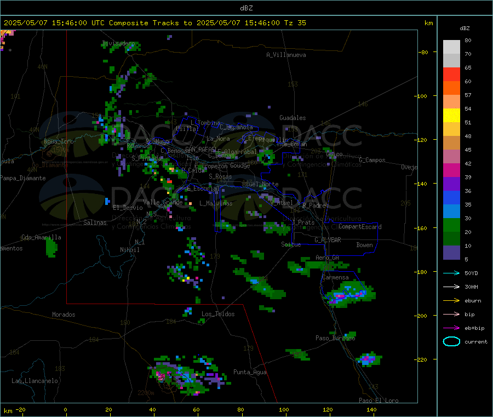Image resolution: width=493 pixels, height=417 pixels.
Task: Click the SAN_RAFAEL map label
Action: pos(201,149)
